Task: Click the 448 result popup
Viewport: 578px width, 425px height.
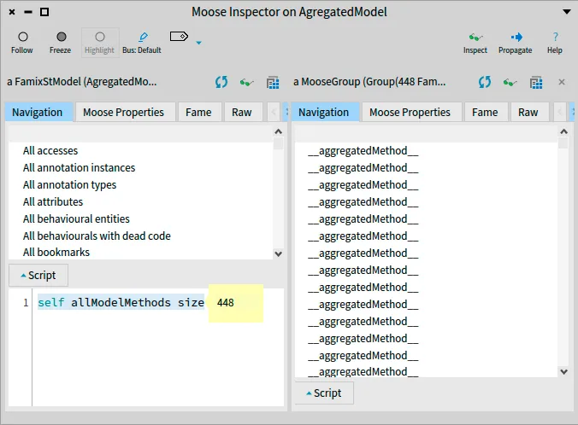Action: (235, 303)
